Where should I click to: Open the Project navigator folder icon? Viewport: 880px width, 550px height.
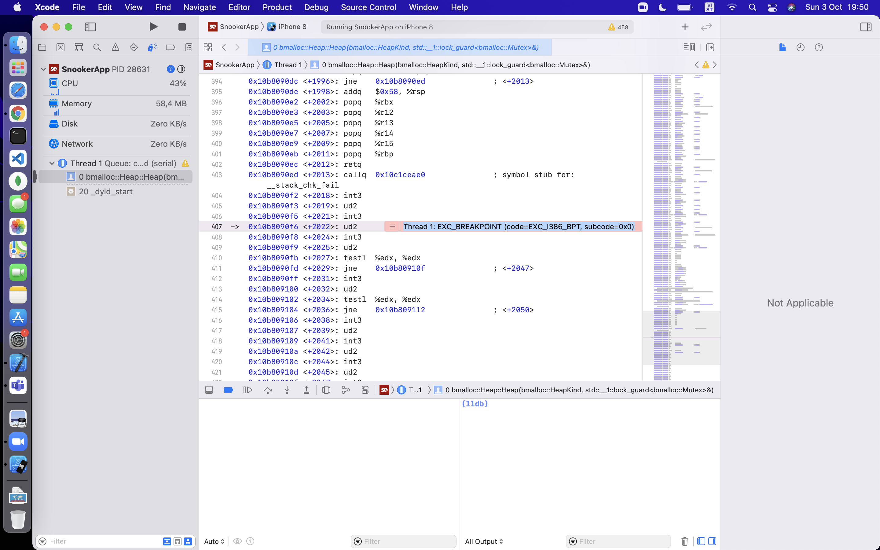point(42,47)
